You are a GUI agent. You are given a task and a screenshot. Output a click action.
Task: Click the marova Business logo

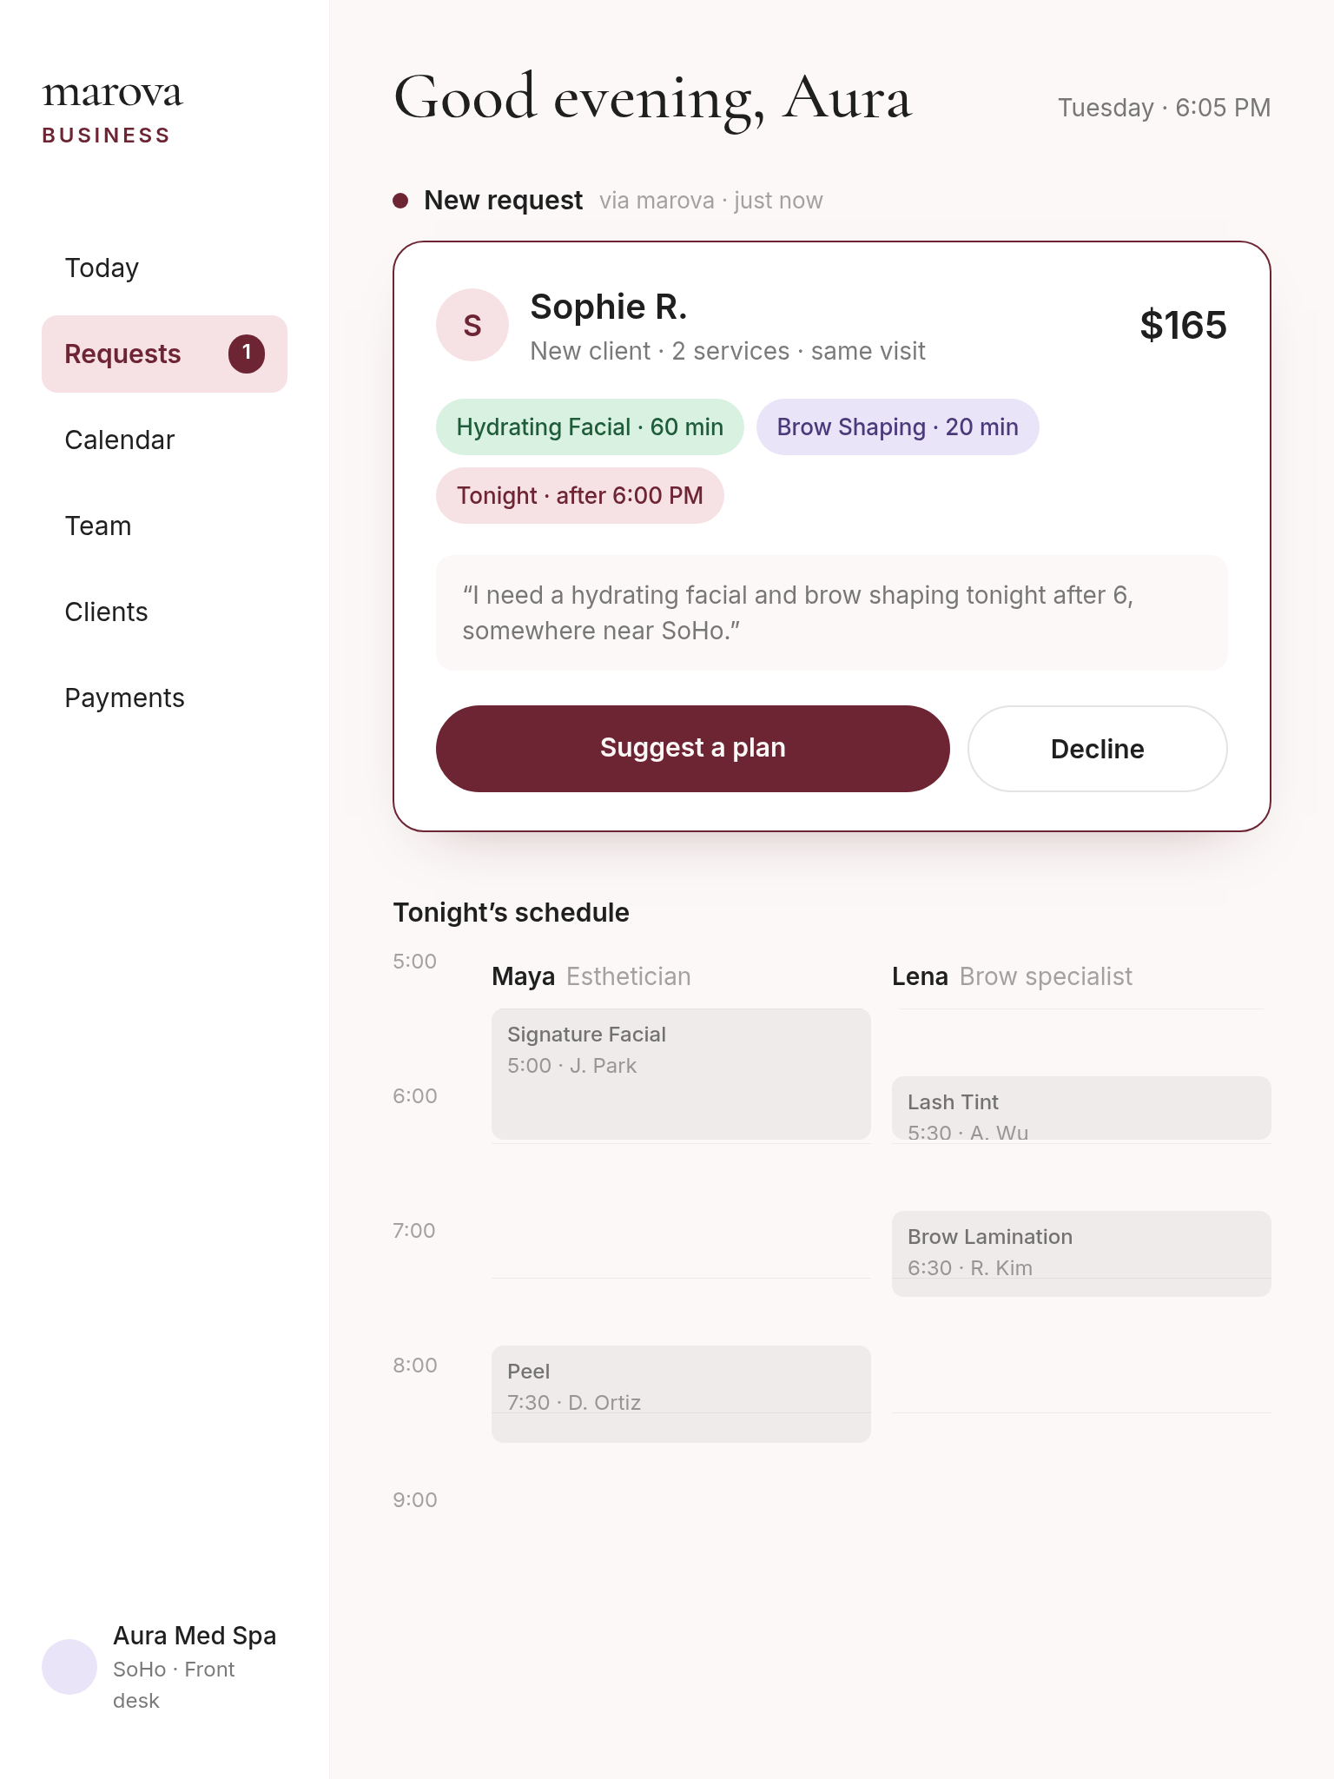click(113, 109)
